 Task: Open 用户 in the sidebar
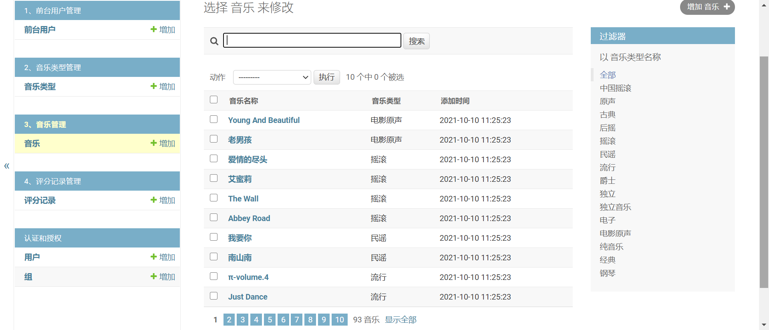(x=32, y=257)
